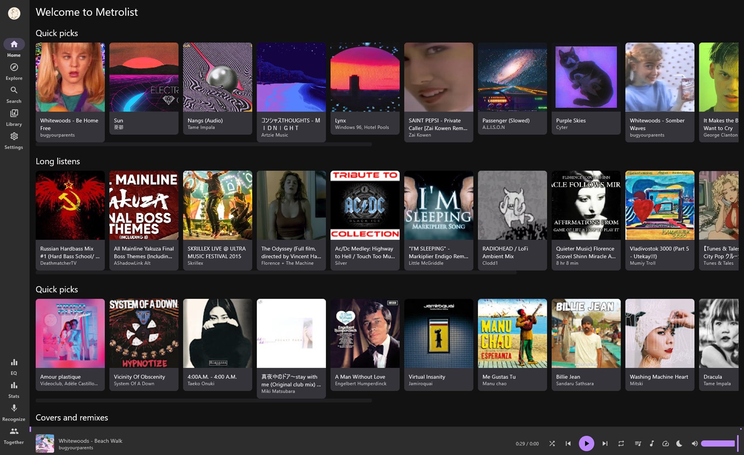Open the Search page
Image resolution: width=744 pixels, height=455 pixels.
click(14, 94)
